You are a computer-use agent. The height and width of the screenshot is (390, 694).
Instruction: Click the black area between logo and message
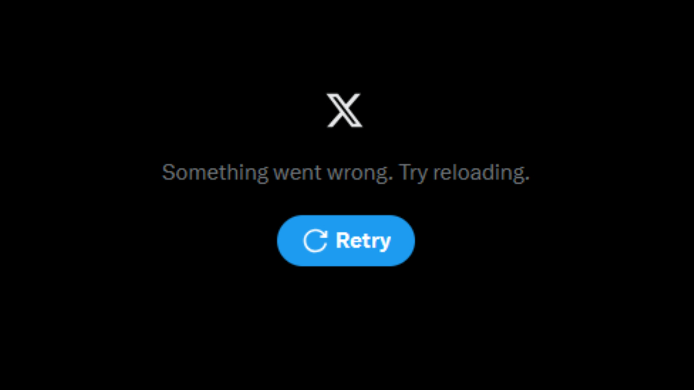tap(345, 145)
